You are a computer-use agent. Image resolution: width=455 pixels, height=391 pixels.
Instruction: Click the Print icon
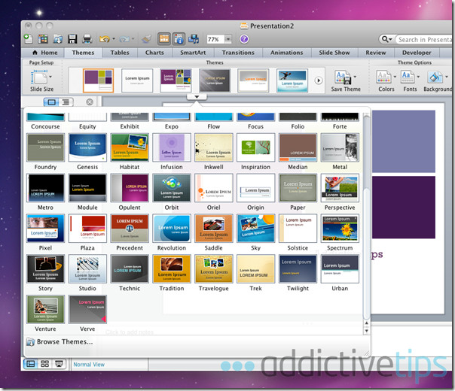(87, 39)
